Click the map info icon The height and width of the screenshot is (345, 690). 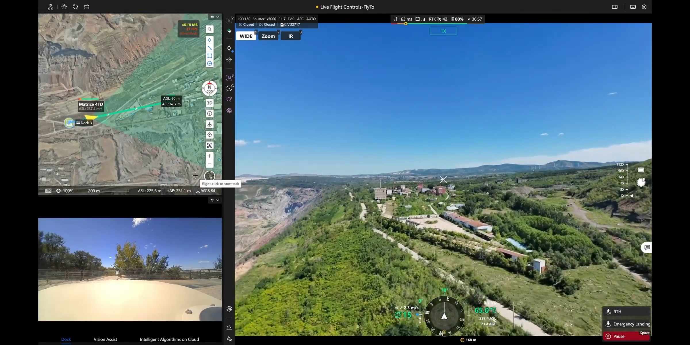pos(210,114)
